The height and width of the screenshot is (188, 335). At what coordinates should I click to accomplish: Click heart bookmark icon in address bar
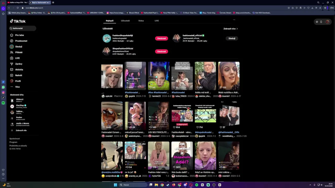coord(308,8)
